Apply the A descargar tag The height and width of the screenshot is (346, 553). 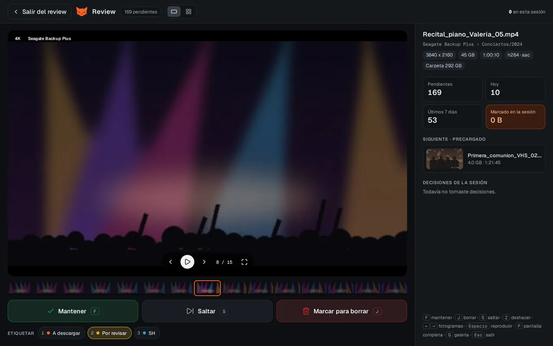click(x=61, y=333)
